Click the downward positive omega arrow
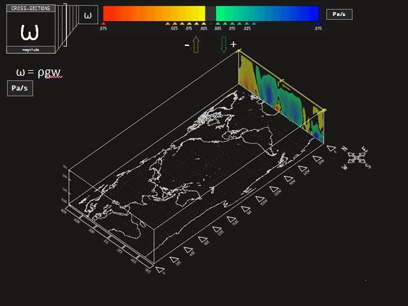 pyautogui.click(x=224, y=45)
